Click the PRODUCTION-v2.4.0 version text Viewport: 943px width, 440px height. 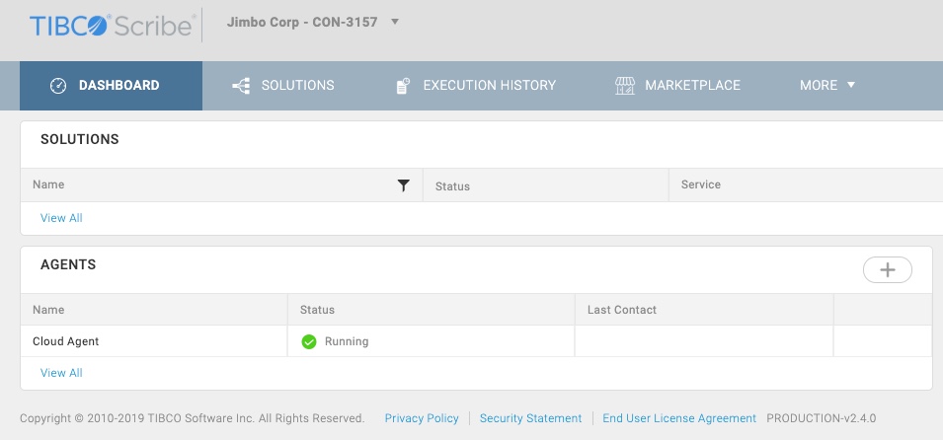pos(821,418)
